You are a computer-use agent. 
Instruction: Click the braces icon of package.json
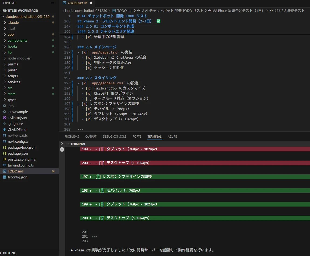pos(4,153)
